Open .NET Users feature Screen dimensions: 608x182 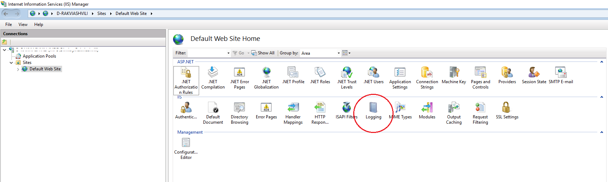coord(374,75)
